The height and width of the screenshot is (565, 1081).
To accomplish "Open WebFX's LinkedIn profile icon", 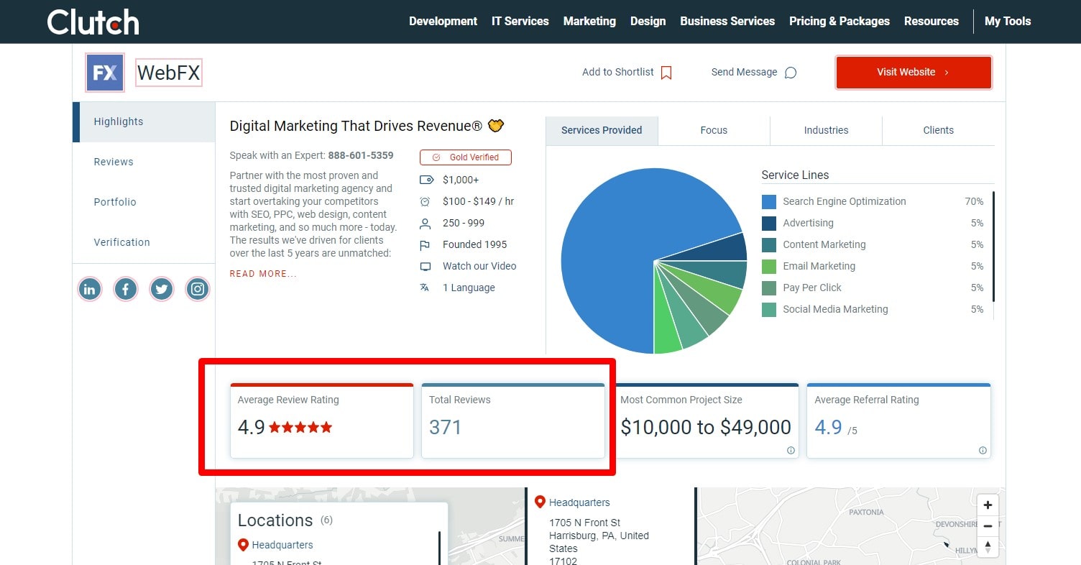I will click(x=89, y=290).
